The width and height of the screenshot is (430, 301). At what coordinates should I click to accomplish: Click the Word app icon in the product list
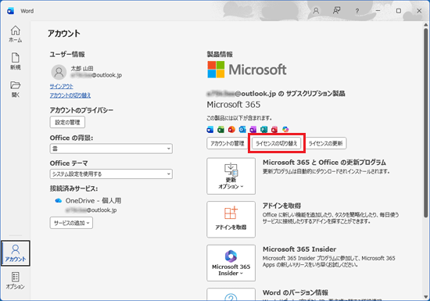210,130
